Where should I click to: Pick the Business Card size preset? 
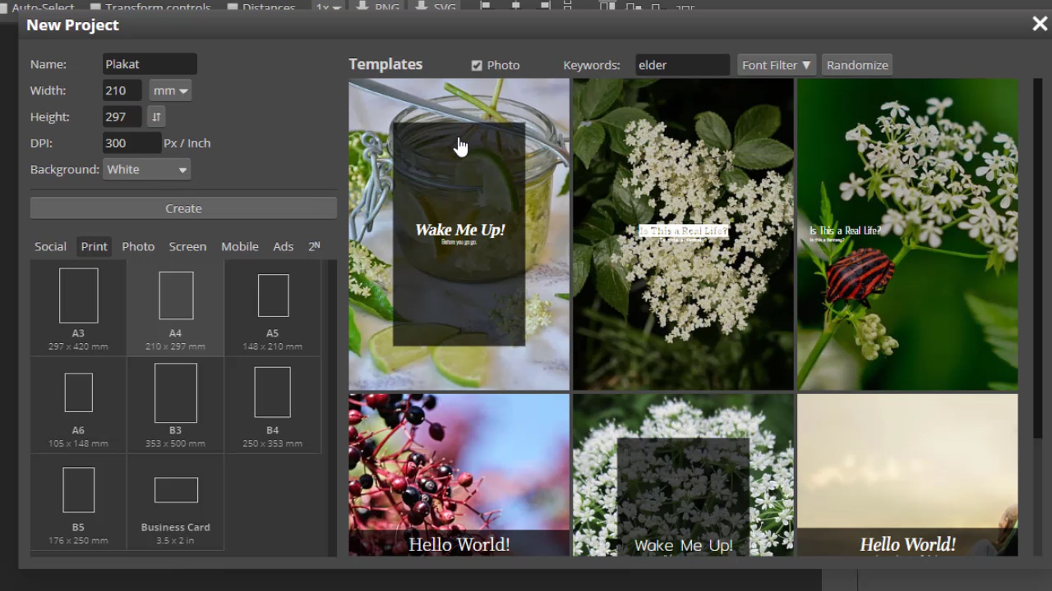tap(175, 502)
